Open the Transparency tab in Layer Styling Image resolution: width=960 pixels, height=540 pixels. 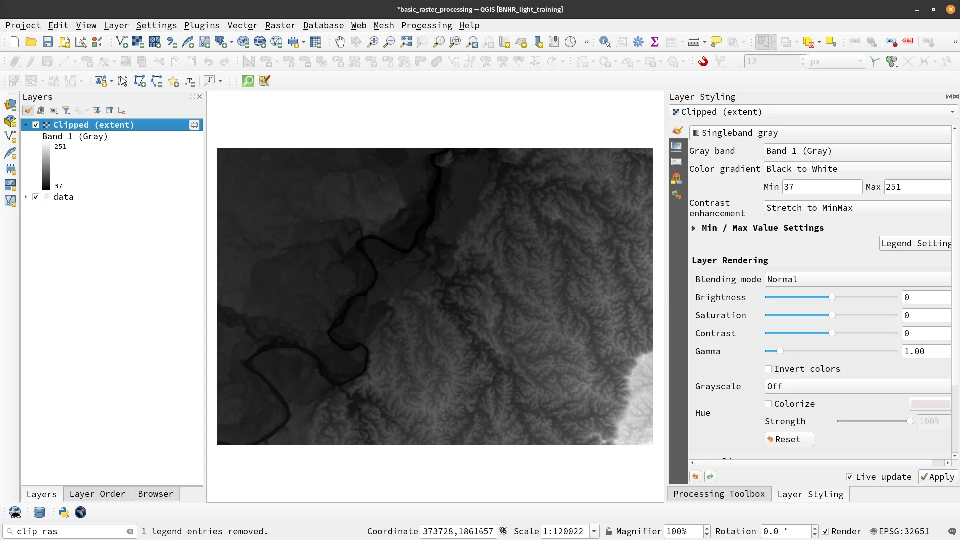pos(677,146)
